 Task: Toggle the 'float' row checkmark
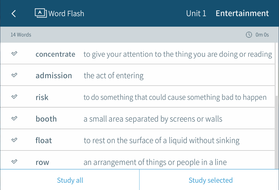point(14,140)
